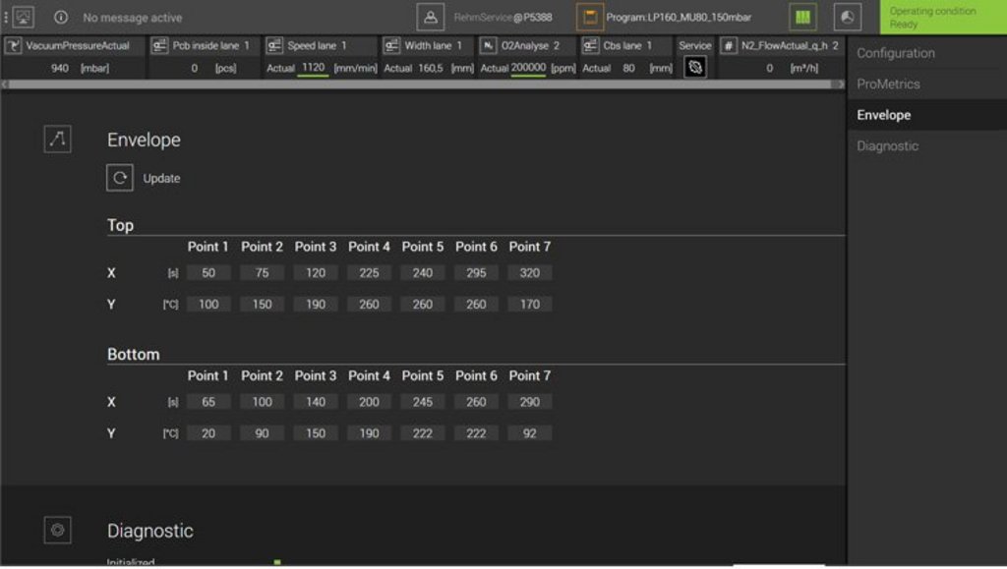Click Top Point 4 Y temperature field

click(x=369, y=305)
